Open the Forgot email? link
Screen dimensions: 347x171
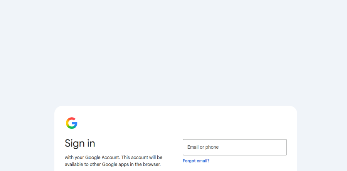point(196,161)
